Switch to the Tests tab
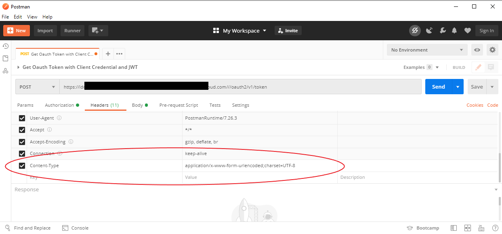Screen dimensions: 502x234 [x=215, y=105]
